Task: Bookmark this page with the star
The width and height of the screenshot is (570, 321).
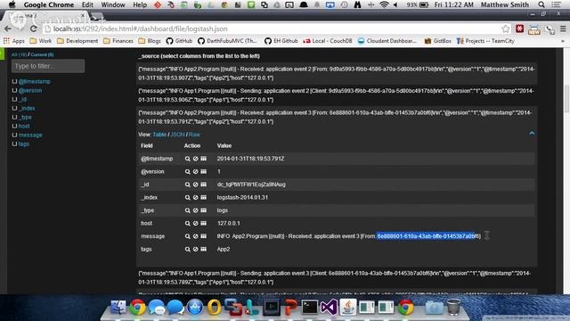Action: (x=505, y=29)
